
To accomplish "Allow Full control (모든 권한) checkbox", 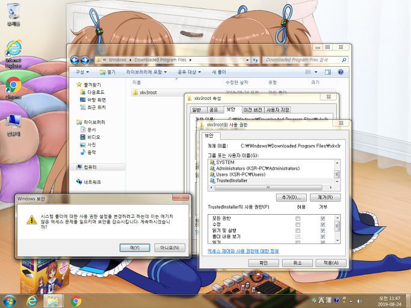I will tap(298, 218).
